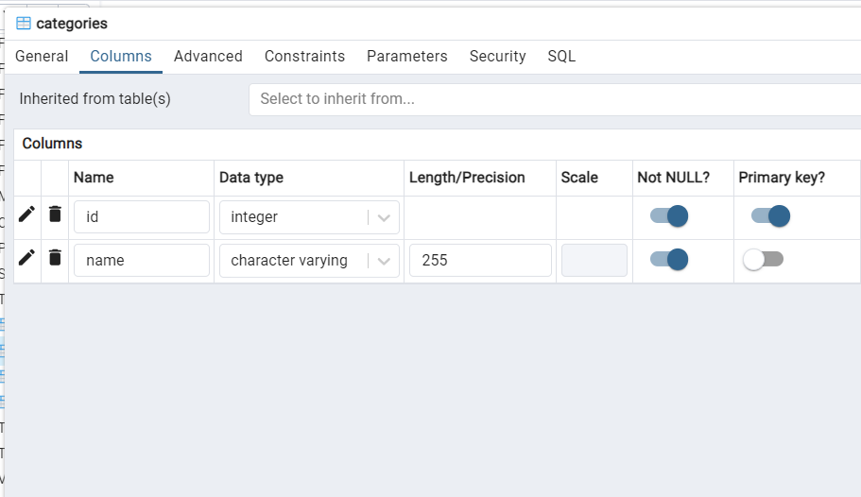Click the edit pencil for id row
861x497 pixels.
click(27, 214)
